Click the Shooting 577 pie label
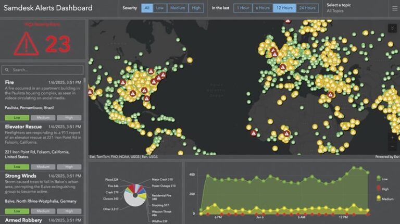Screen dimensions: 400x224 coord(160,205)
